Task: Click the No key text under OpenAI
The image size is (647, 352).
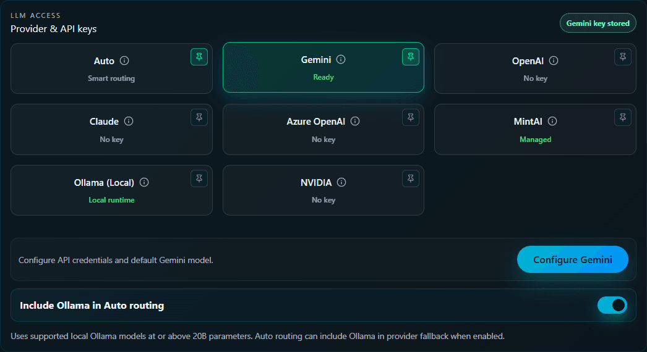Action: click(535, 78)
